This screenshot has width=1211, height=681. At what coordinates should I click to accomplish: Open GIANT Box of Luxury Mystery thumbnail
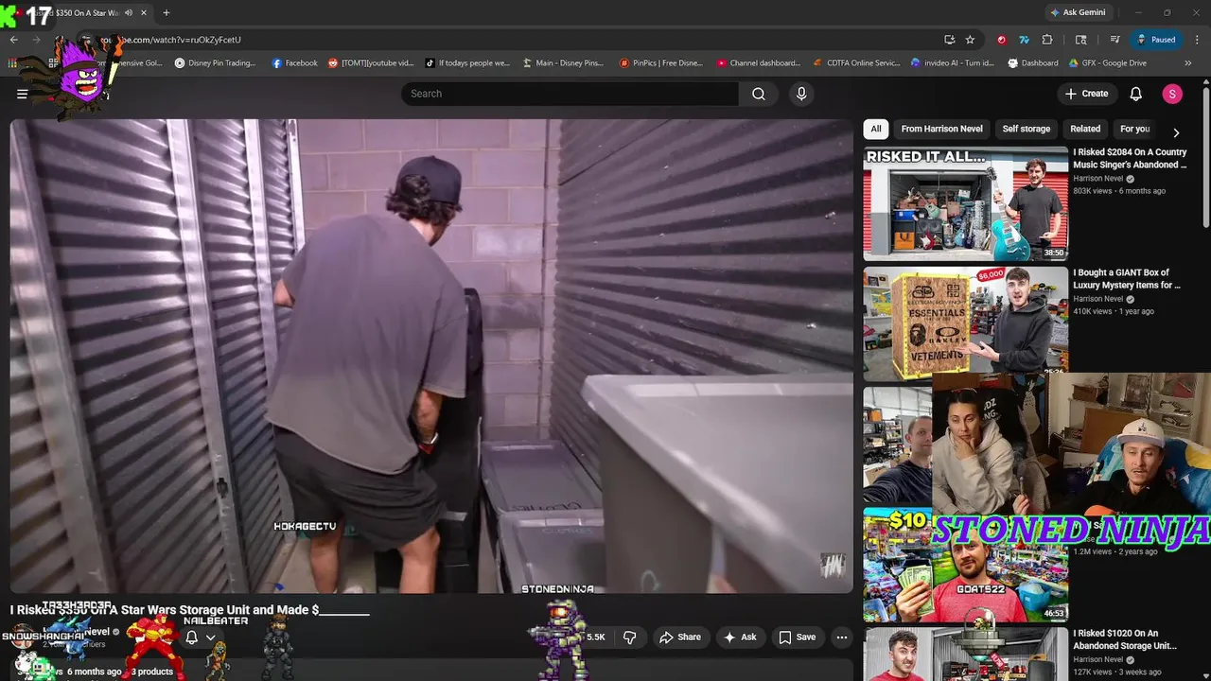tap(965, 323)
